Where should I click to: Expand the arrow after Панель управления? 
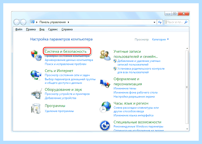[68, 22]
